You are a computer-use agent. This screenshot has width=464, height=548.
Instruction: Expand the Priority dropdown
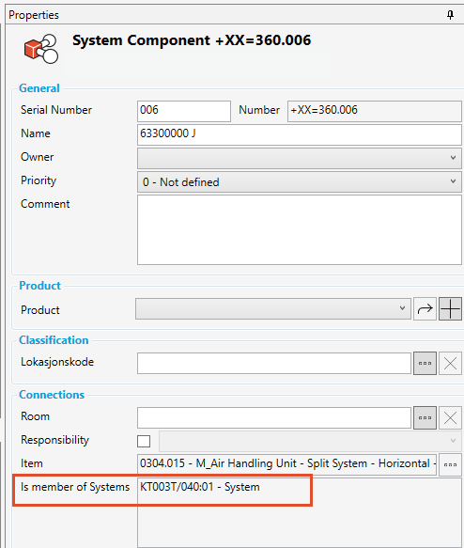point(300,181)
